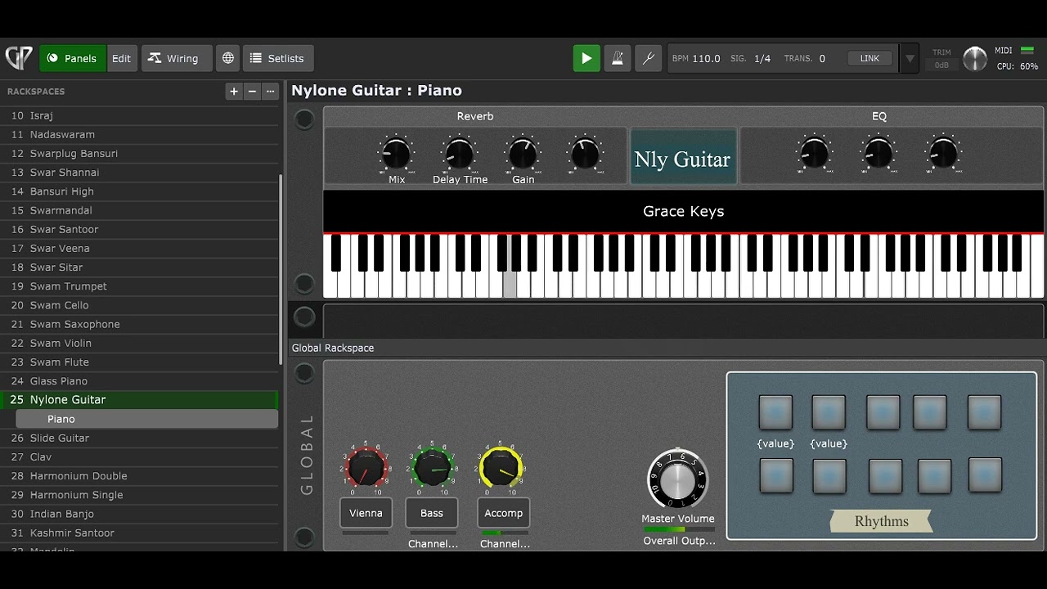The image size is (1047, 589).
Task: Click the last EQ knob
Action: 943,153
